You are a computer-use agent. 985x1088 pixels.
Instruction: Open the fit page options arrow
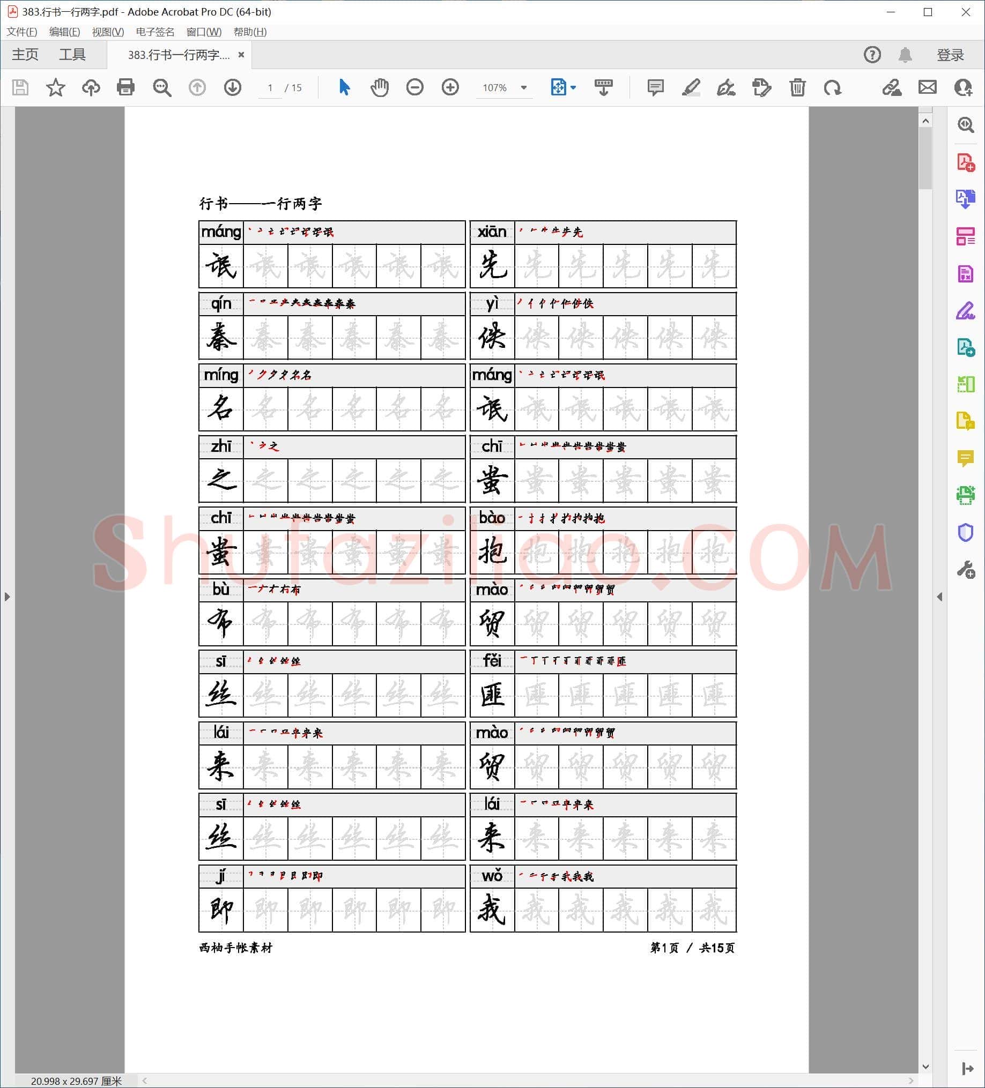pyautogui.click(x=574, y=88)
